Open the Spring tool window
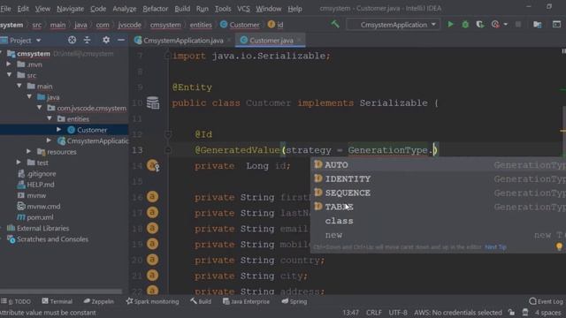Screen dimensions: 566x318 click(294, 301)
